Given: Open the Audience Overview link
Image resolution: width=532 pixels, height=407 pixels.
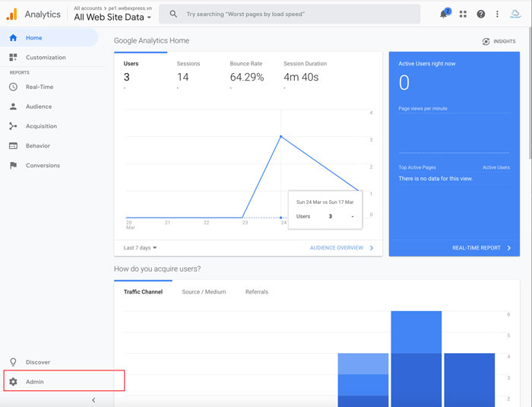Looking at the screenshot, I should pos(340,248).
